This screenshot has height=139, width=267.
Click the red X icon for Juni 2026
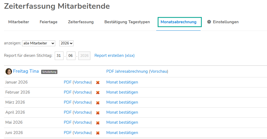click(98, 133)
